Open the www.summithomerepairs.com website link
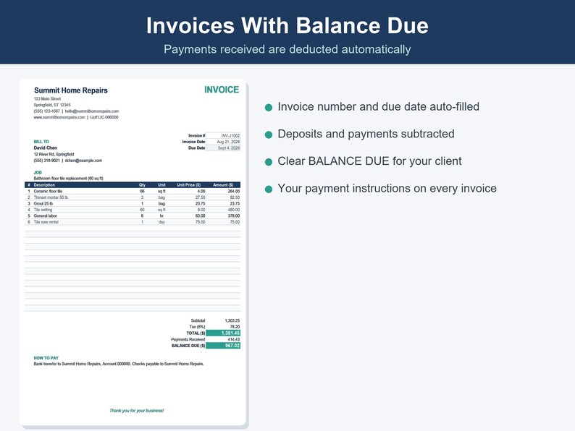575x431 pixels. tap(59, 117)
